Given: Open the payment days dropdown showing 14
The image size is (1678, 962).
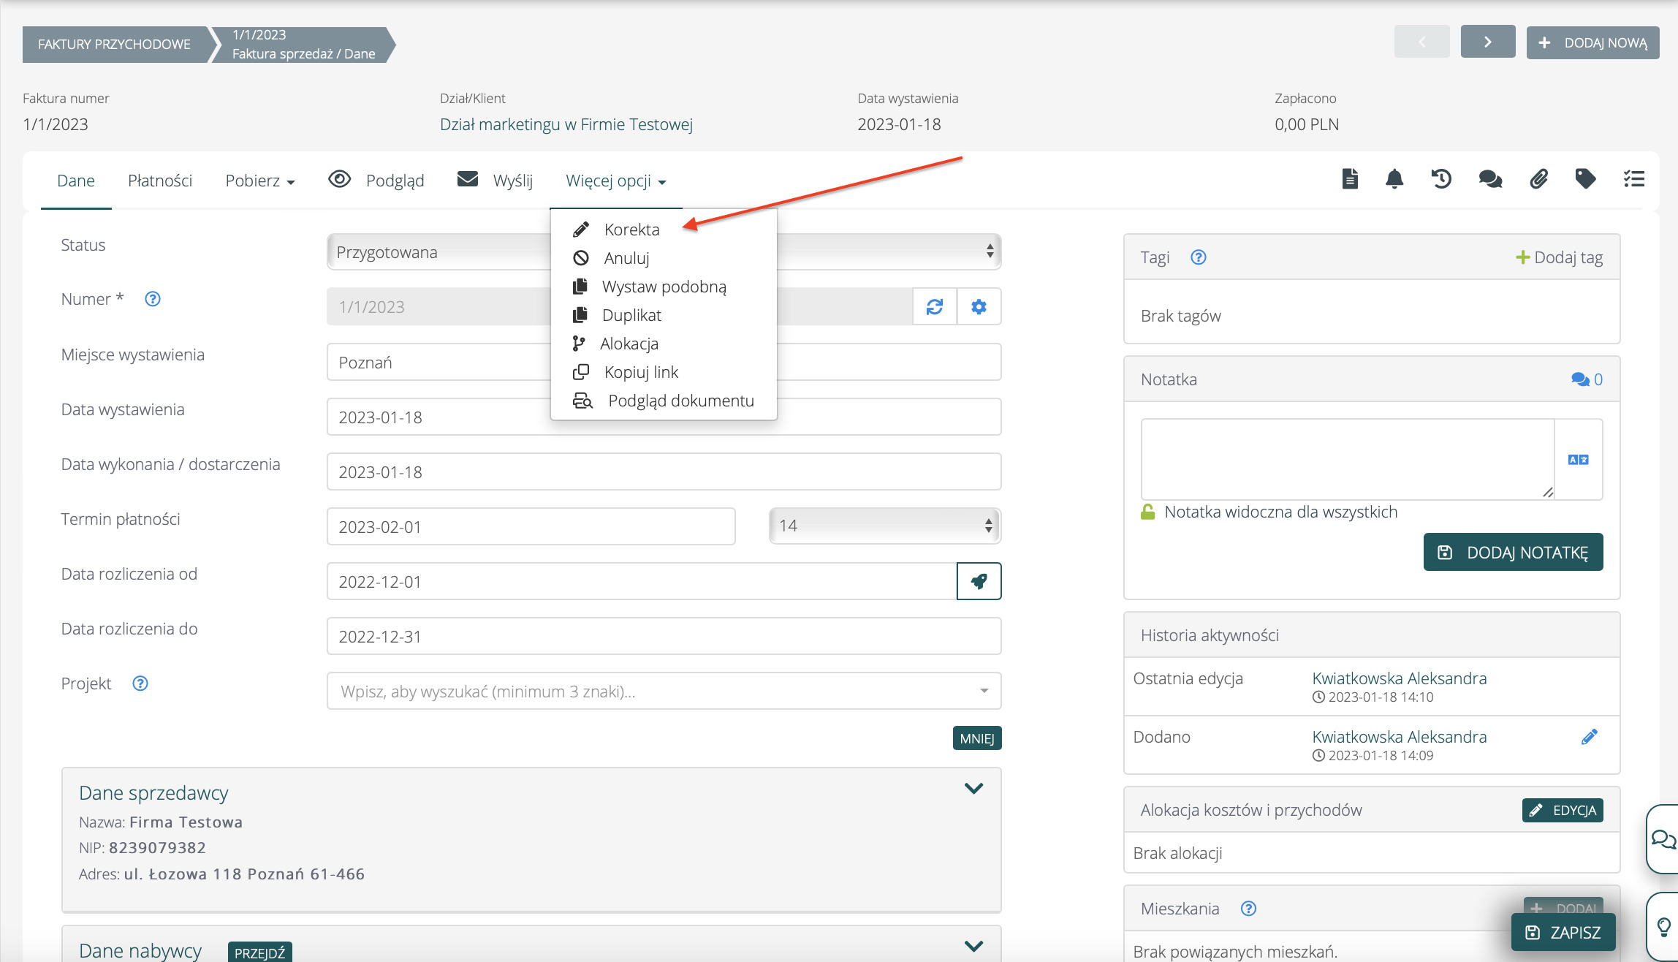Looking at the screenshot, I should 884,526.
